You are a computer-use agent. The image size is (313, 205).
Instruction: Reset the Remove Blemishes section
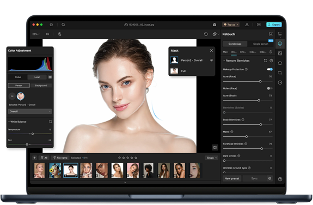pos(266,61)
